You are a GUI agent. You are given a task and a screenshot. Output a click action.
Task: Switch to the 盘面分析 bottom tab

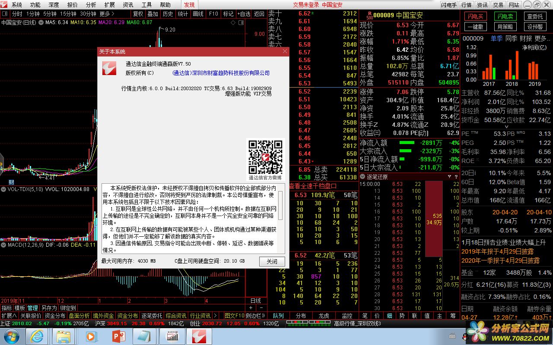coord(79,316)
